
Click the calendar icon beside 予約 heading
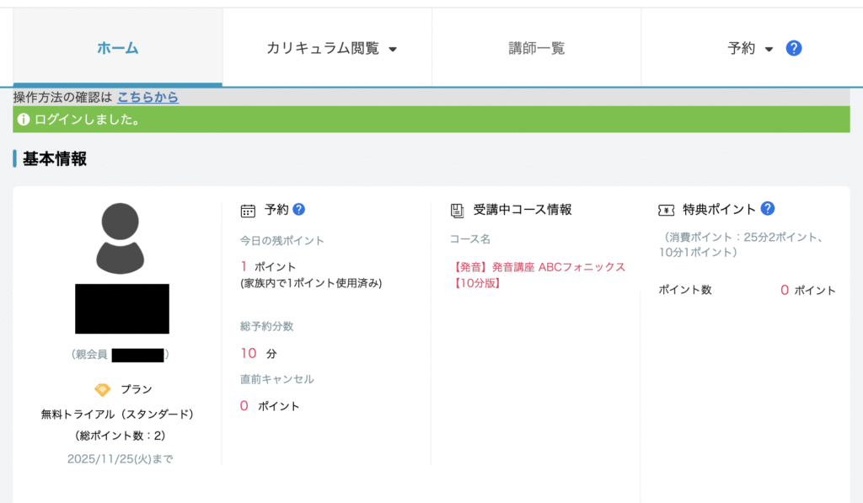pos(248,211)
